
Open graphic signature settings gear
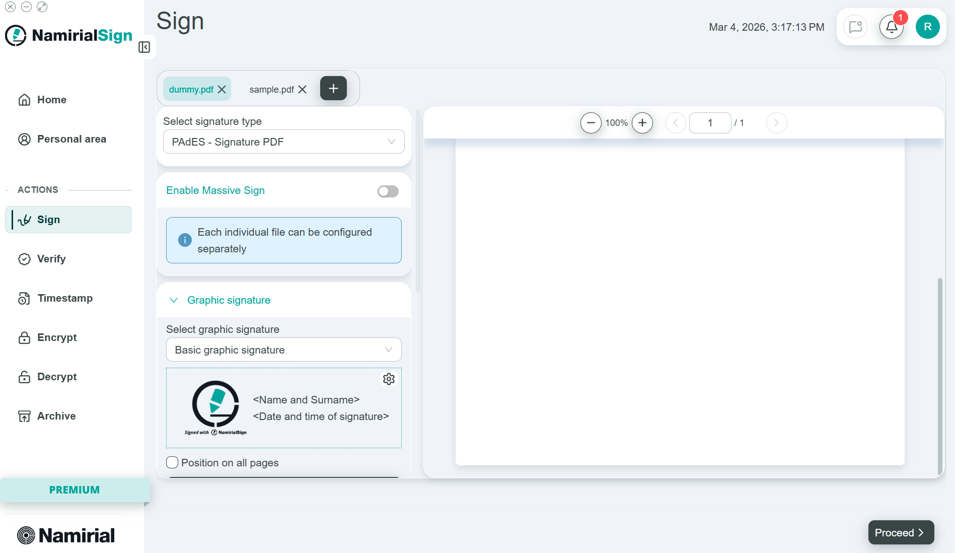pyautogui.click(x=389, y=379)
